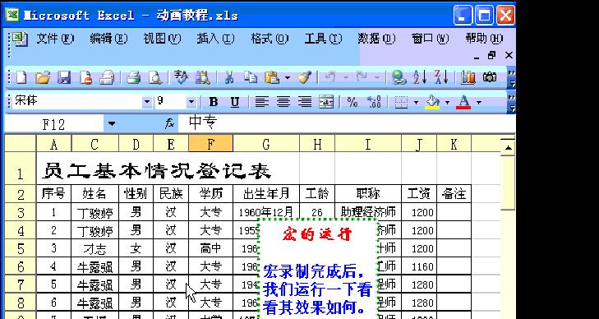
Task: Click the Undo arrow icon
Action: click(x=330, y=77)
